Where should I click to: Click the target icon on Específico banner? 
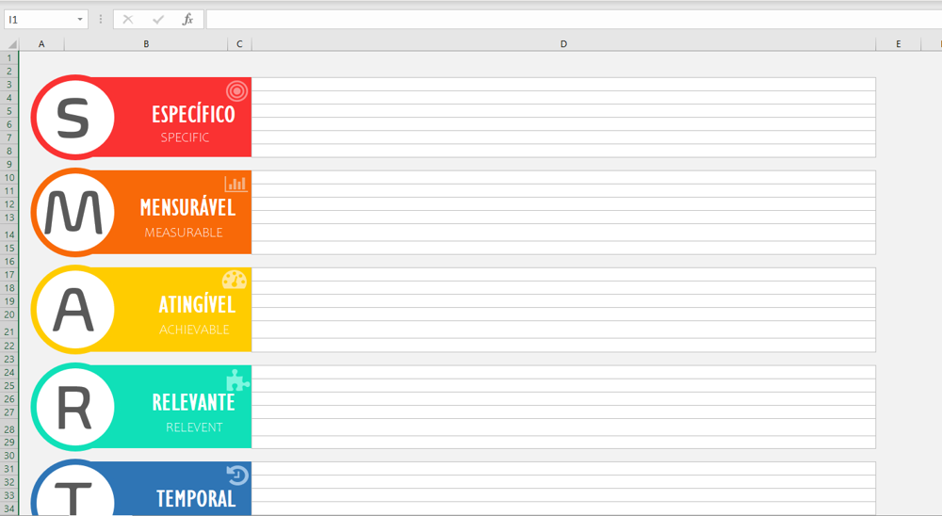pos(236,90)
